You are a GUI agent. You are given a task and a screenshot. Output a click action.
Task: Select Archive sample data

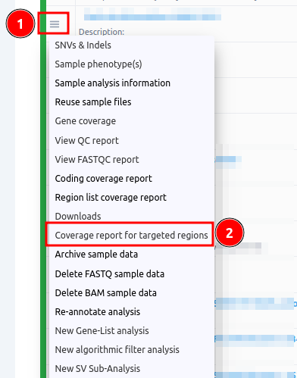click(96, 255)
